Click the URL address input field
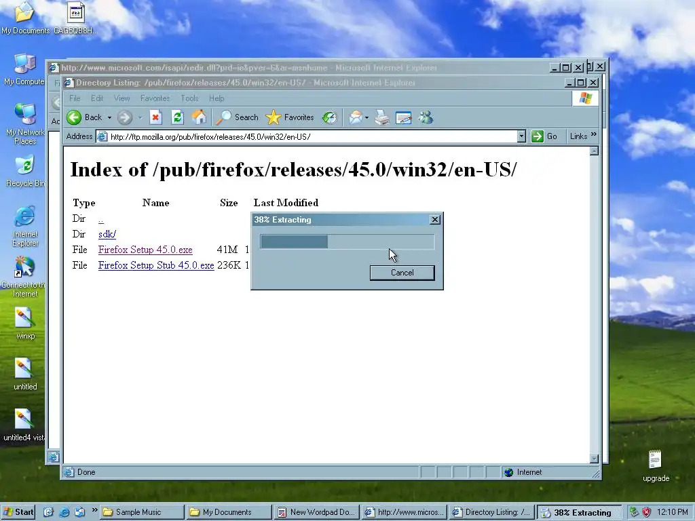695x521 pixels. 306,136
